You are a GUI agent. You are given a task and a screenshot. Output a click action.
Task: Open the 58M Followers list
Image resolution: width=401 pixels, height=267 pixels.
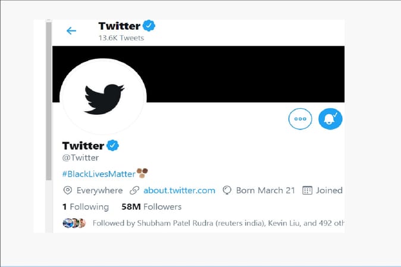pyautogui.click(x=151, y=206)
